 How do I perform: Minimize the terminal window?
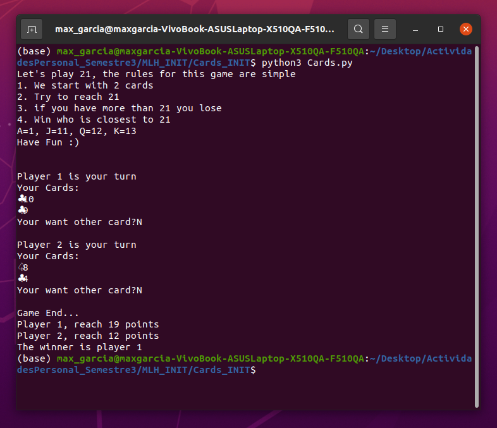coord(415,29)
